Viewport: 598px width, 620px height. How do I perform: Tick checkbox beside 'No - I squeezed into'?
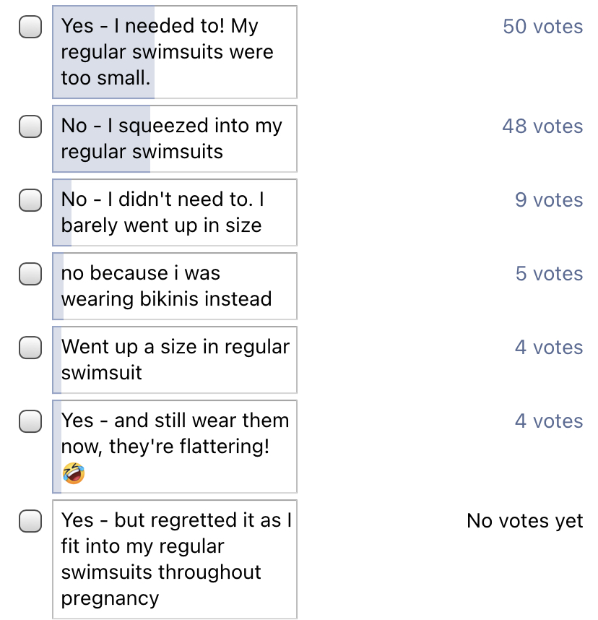click(30, 126)
